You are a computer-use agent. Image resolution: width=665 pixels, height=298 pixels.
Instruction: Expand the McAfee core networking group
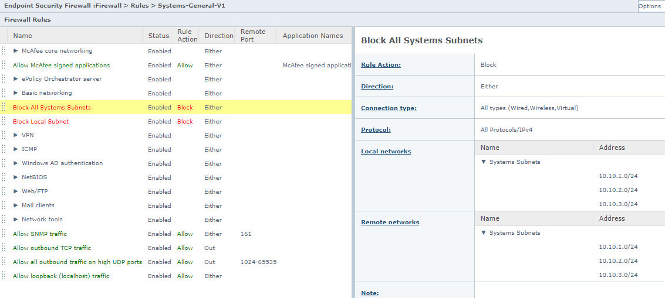[16, 50]
